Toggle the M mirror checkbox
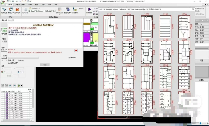The width and height of the screenshot is (209, 126). coord(22,72)
